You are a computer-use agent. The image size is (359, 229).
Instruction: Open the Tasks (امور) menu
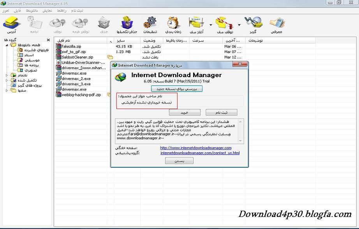(6, 11)
